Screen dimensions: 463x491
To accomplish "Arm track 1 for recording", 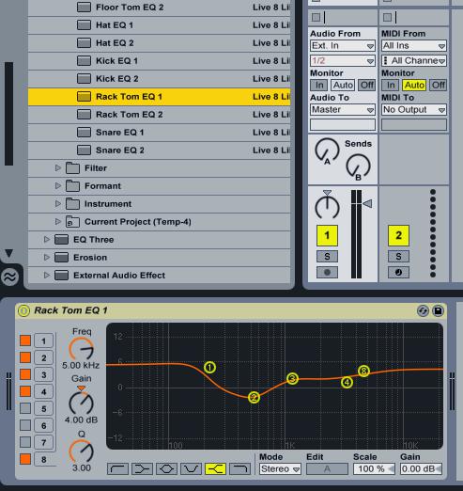I will 327,273.
